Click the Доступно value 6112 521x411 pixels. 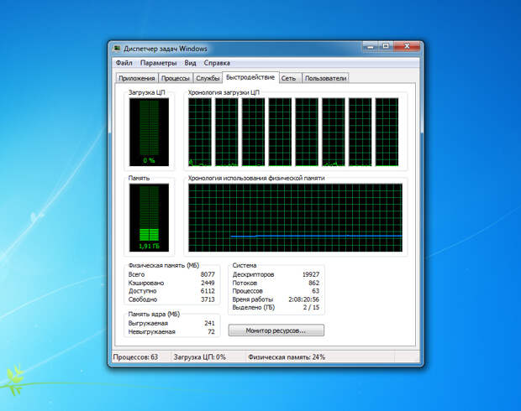(208, 291)
